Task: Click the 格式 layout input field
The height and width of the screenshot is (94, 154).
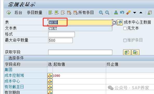Action: coord(61,34)
